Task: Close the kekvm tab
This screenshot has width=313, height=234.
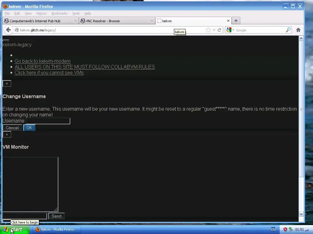Action: 228,21
